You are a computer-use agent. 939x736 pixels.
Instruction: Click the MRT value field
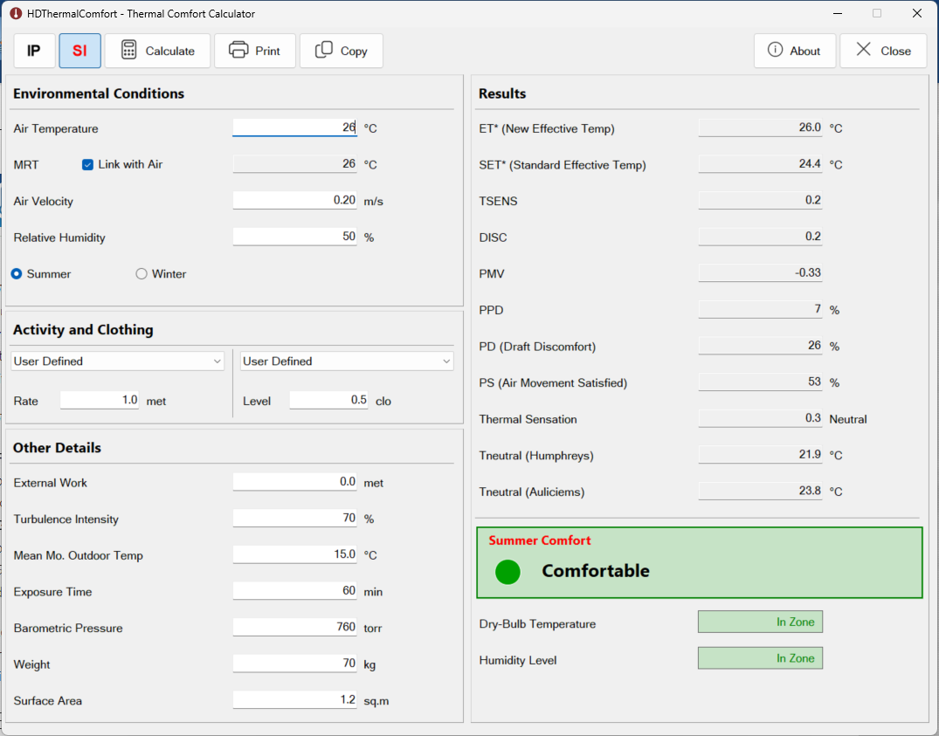(294, 164)
